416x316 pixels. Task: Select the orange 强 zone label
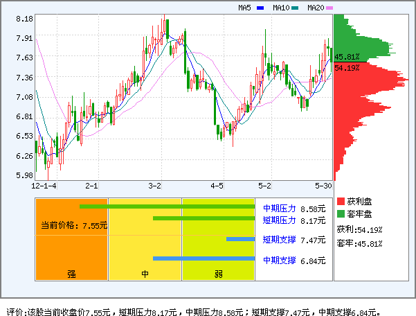[x=71, y=274]
